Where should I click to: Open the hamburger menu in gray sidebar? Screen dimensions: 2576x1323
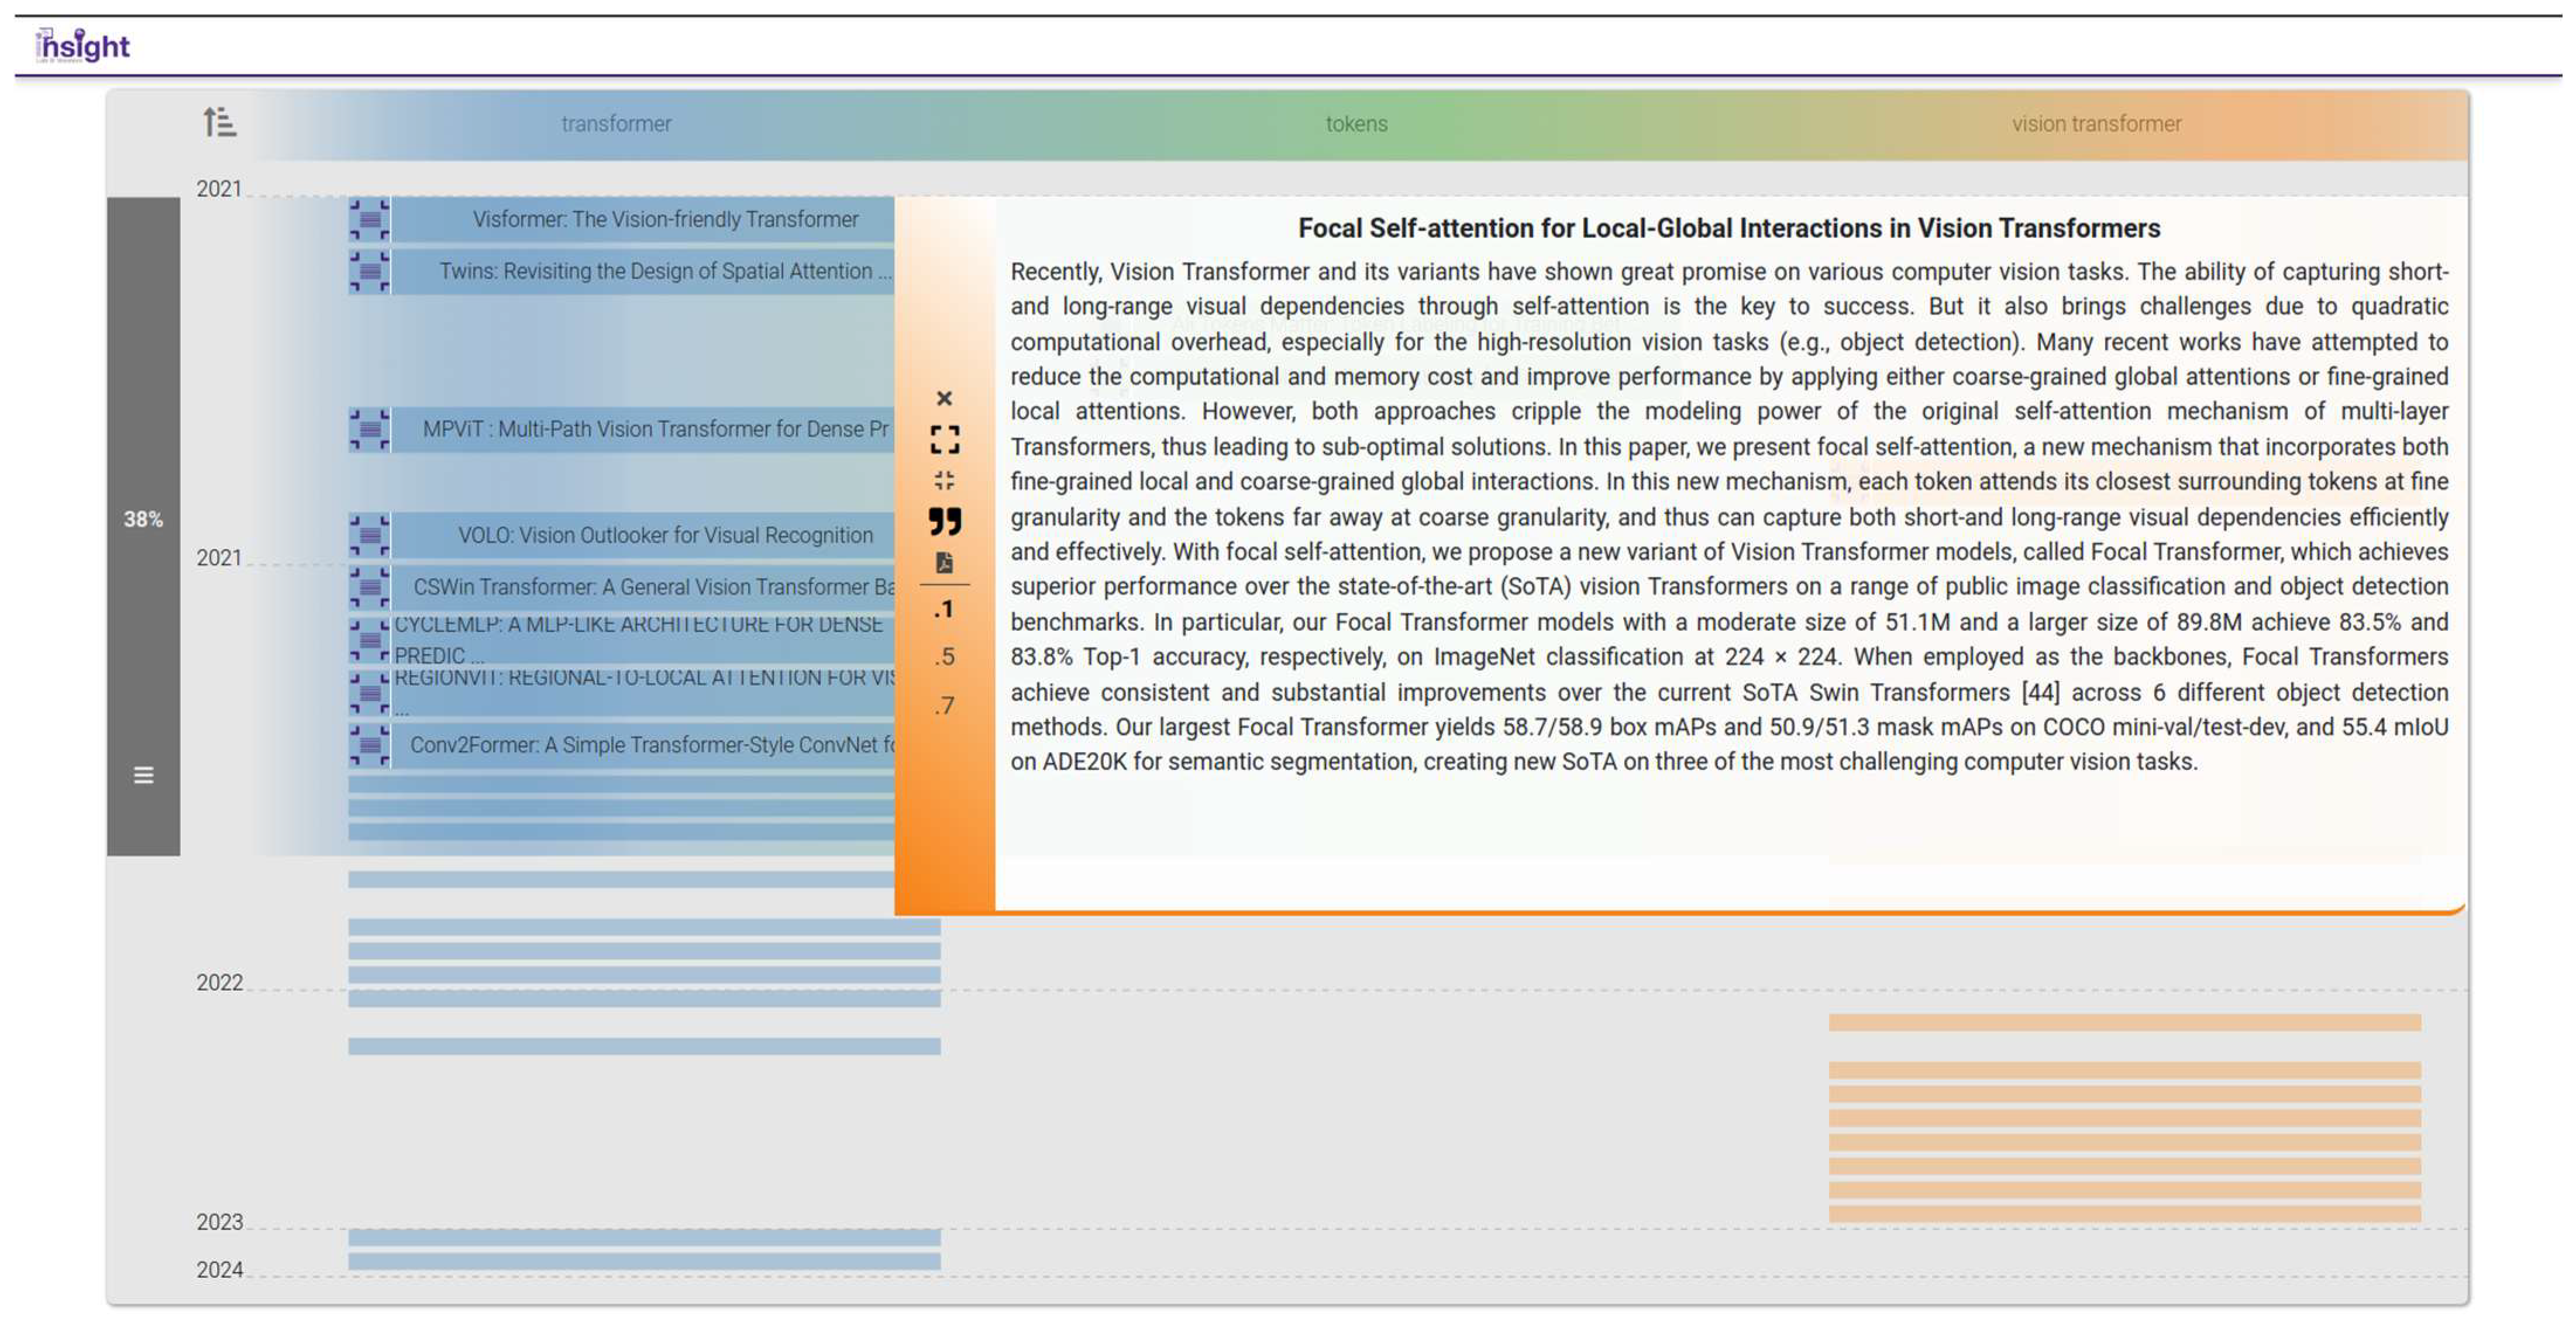click(x=143, y=775)
